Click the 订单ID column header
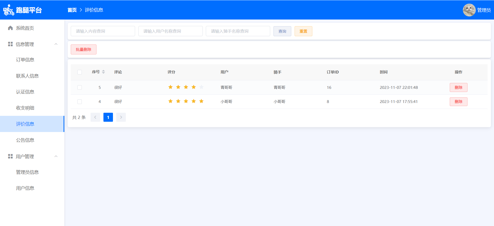Viewport: 494px width, 226px height. tap(333, 72)
